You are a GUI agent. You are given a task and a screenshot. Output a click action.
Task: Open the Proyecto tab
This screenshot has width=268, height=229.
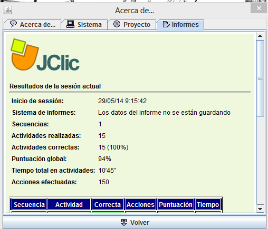(132, 25)
